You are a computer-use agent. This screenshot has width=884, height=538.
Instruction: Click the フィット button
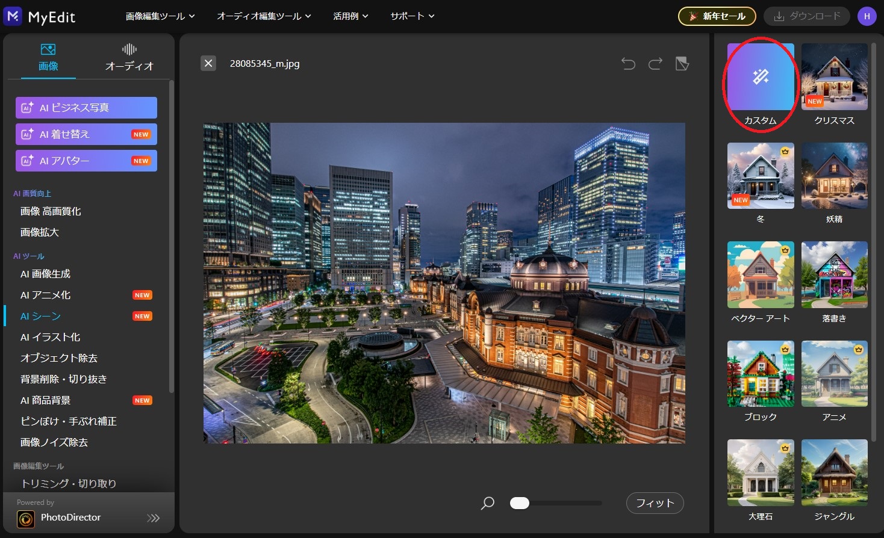point(655,503)
